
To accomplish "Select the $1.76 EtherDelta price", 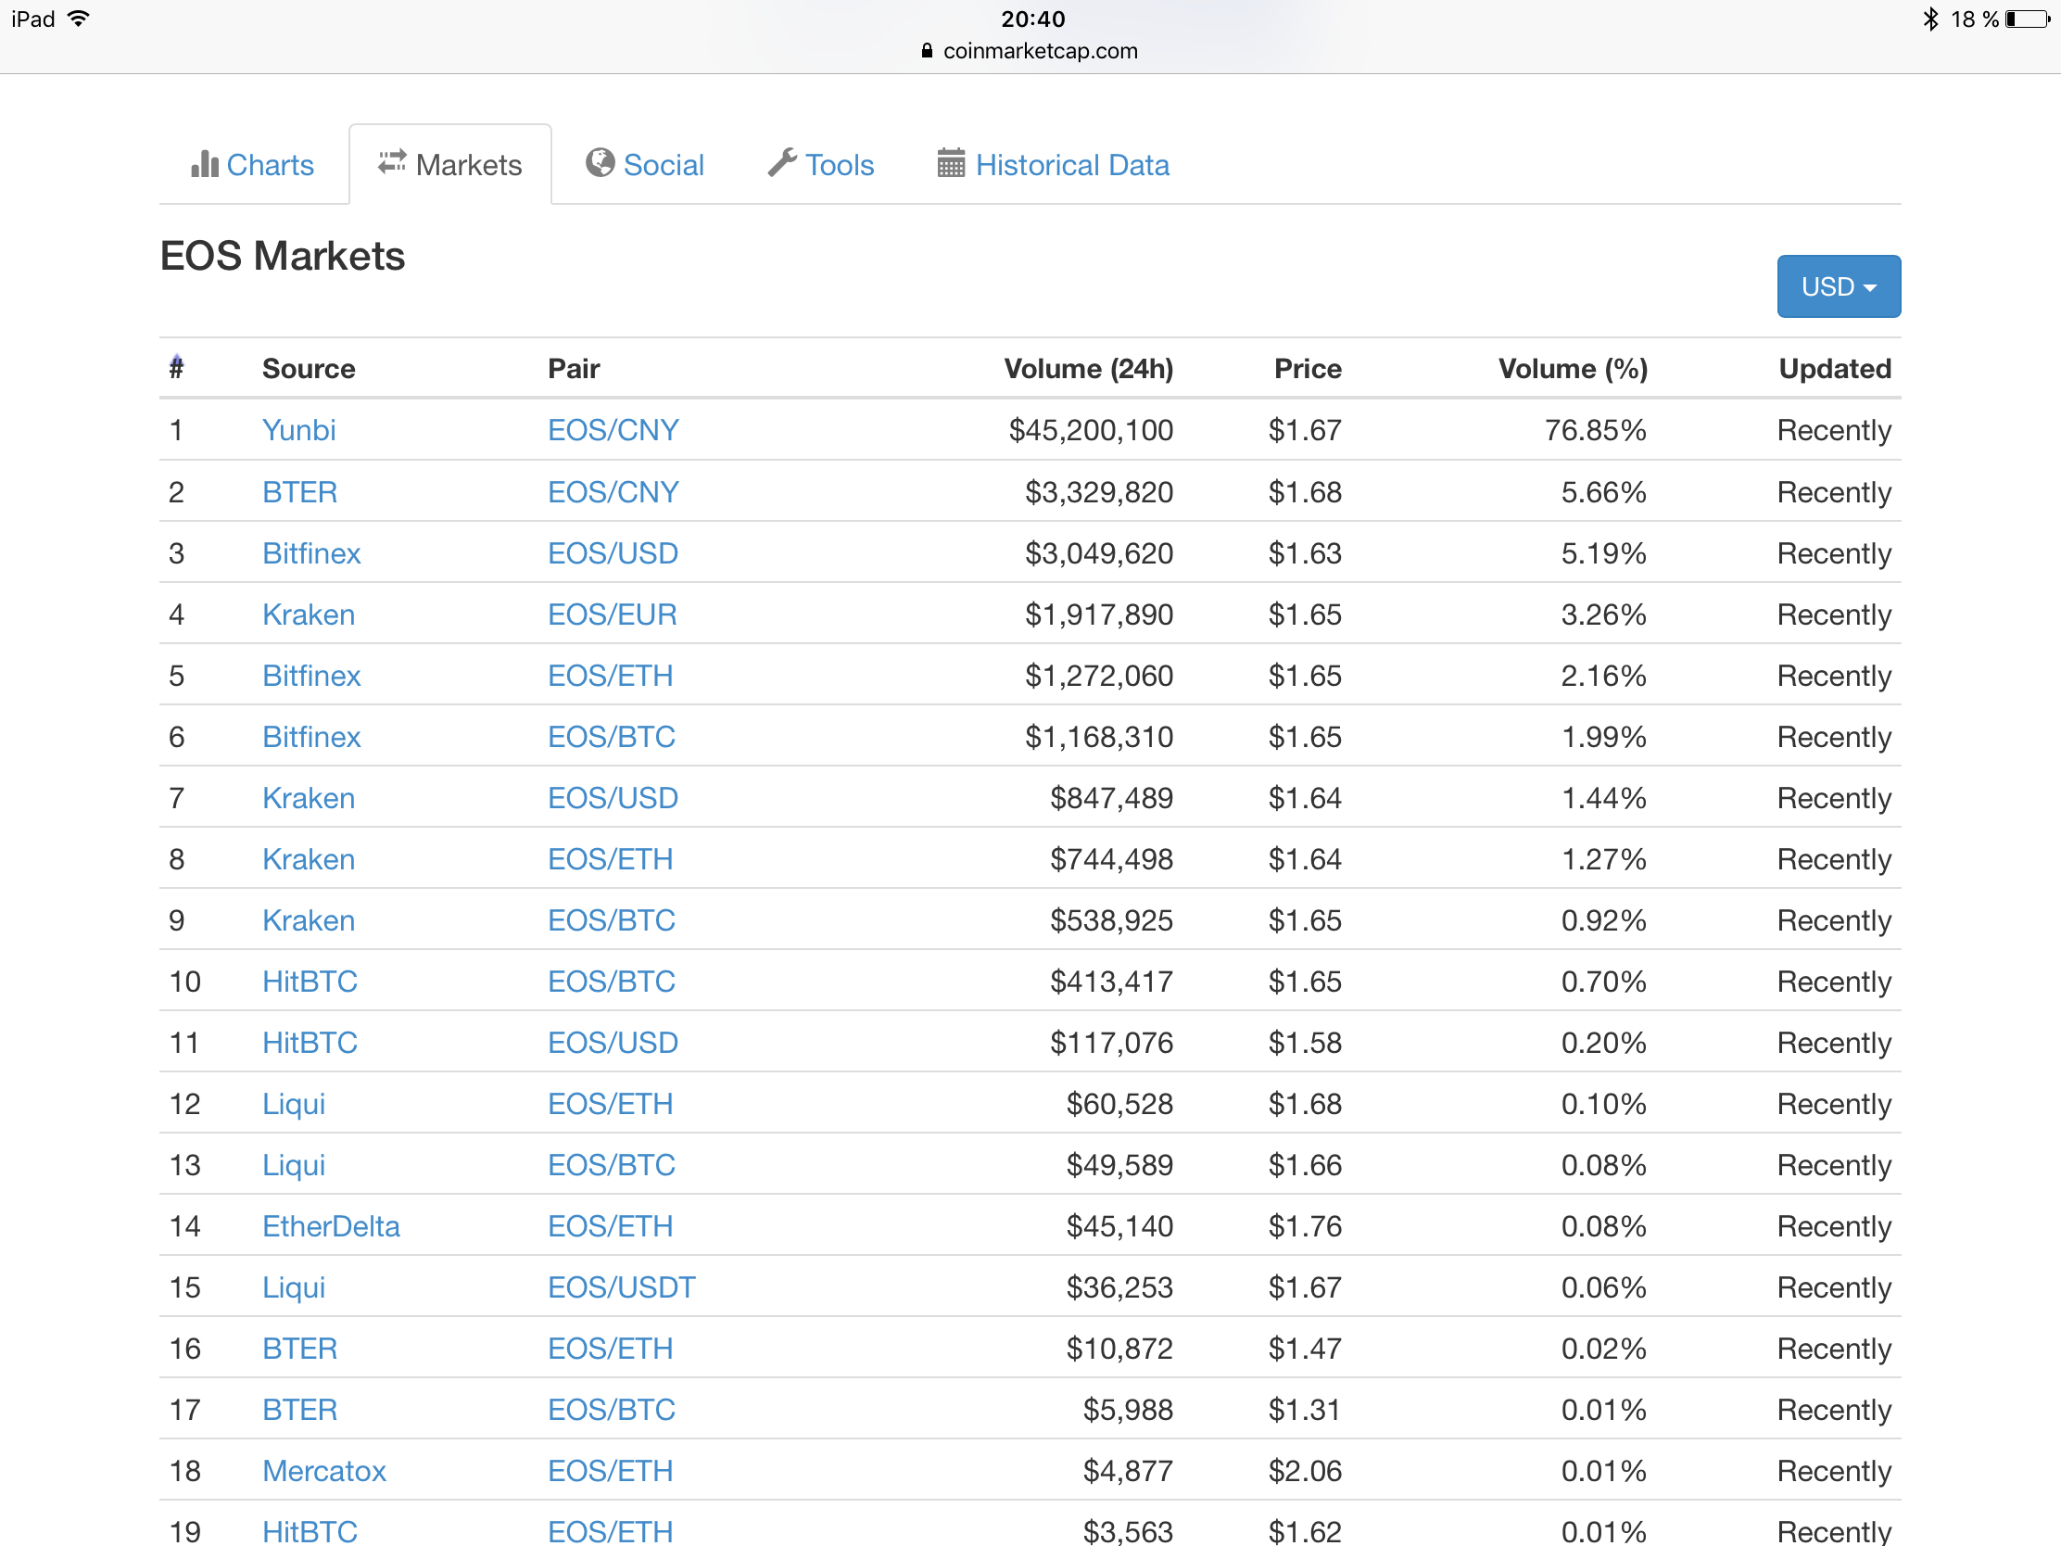I will coord(1305,1226).
